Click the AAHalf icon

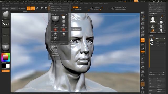(x=143, y=32)
